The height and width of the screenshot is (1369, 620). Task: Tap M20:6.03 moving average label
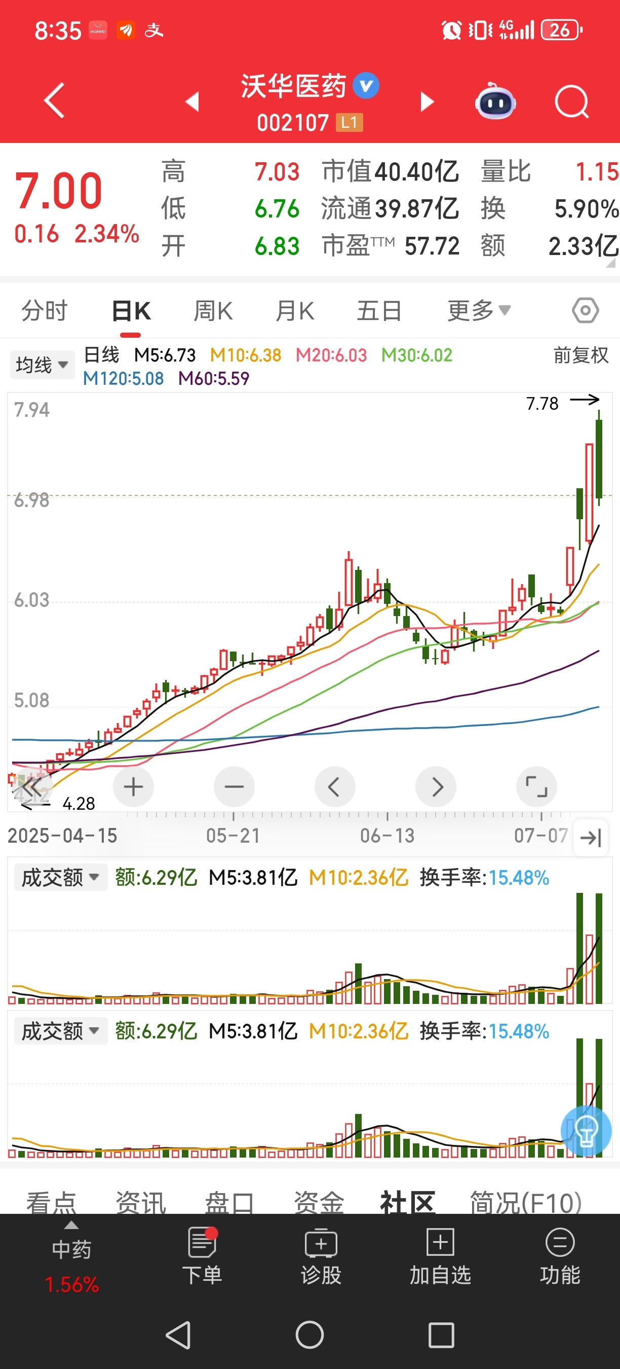[331, 355]
